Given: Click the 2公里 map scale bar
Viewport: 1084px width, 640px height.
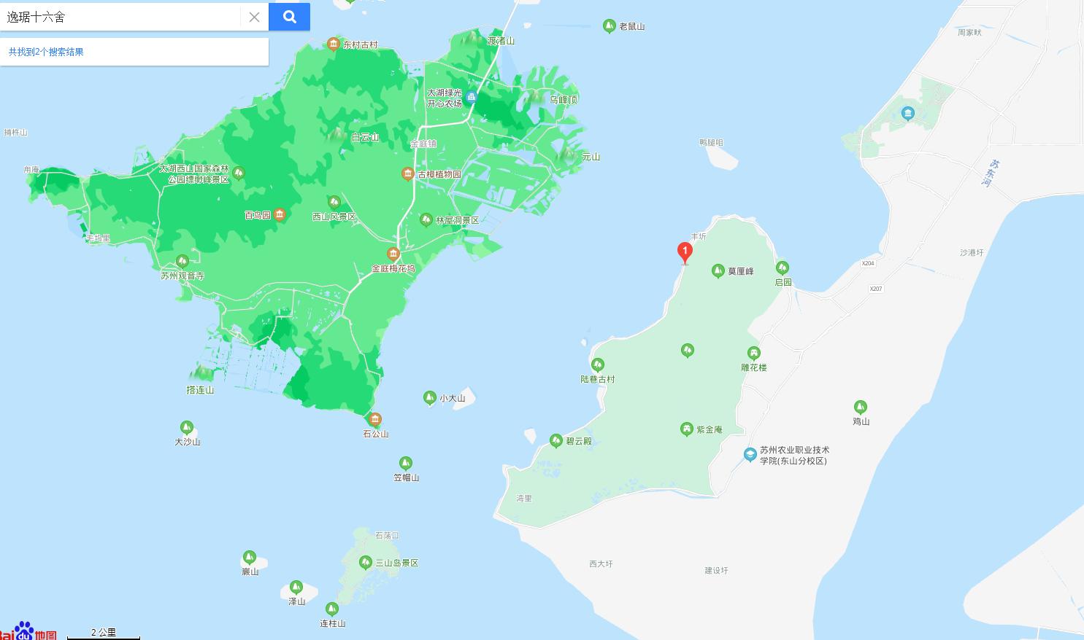Looking at the screenshot, I should click(x=103, y=632).
